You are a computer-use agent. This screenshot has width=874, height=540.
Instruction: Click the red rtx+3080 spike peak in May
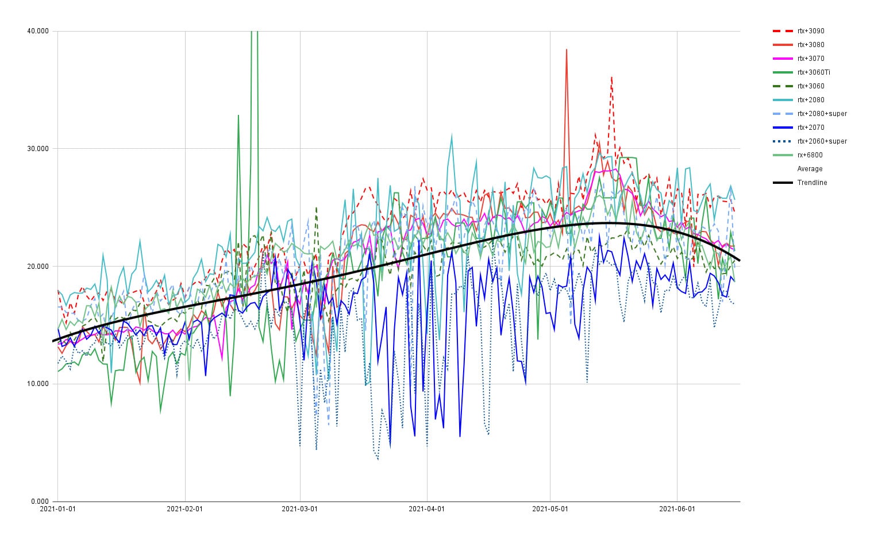[567, 50]
